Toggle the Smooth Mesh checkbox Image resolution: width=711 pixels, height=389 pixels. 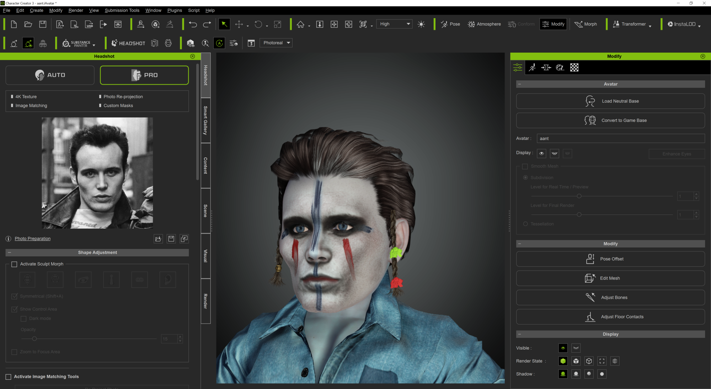(x=525, y=166)
